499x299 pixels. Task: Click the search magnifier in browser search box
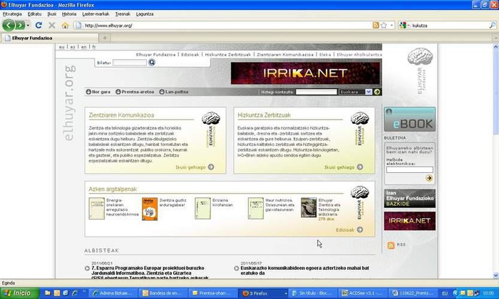click(x=492, y=25)
